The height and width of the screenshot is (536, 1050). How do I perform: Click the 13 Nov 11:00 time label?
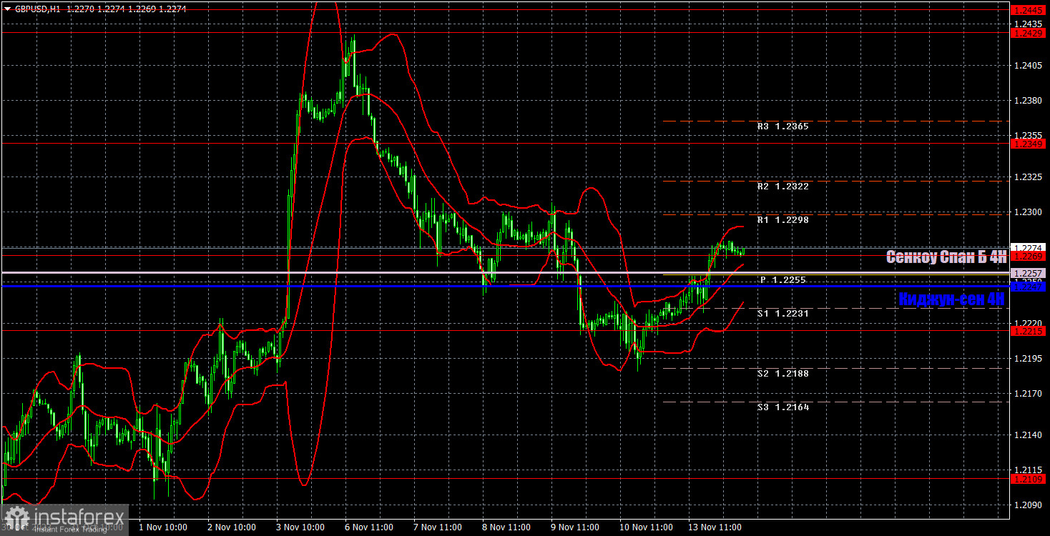coord(714,527)
